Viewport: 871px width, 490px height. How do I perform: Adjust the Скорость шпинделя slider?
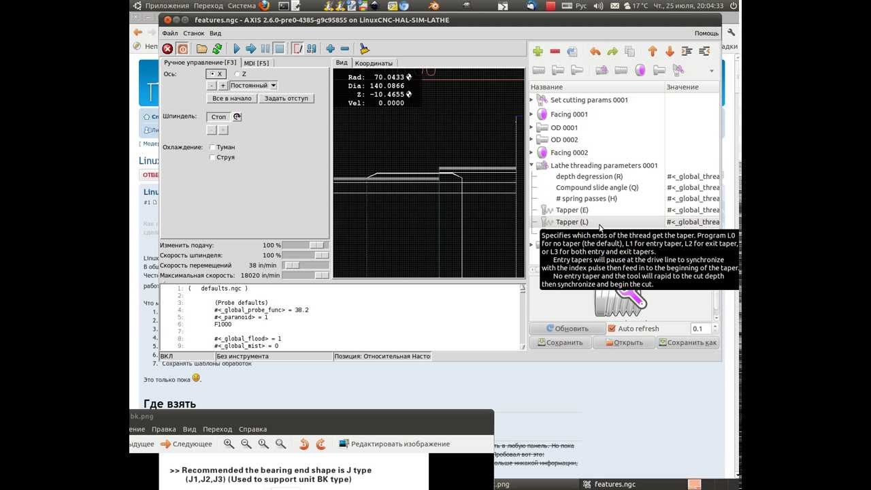tap(306, 255)
